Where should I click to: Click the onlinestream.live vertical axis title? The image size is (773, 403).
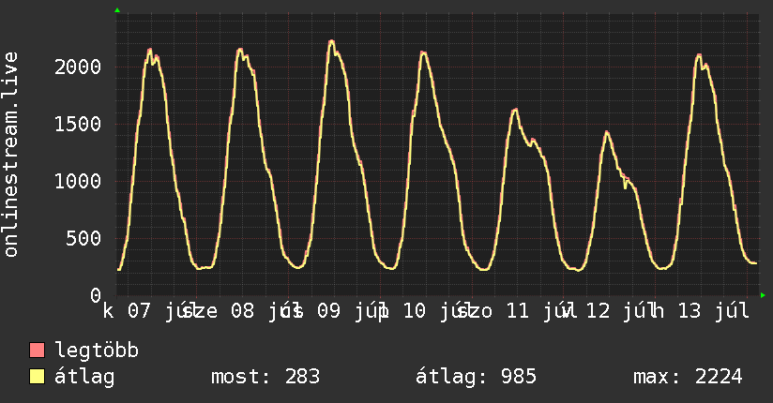(10, 155)
